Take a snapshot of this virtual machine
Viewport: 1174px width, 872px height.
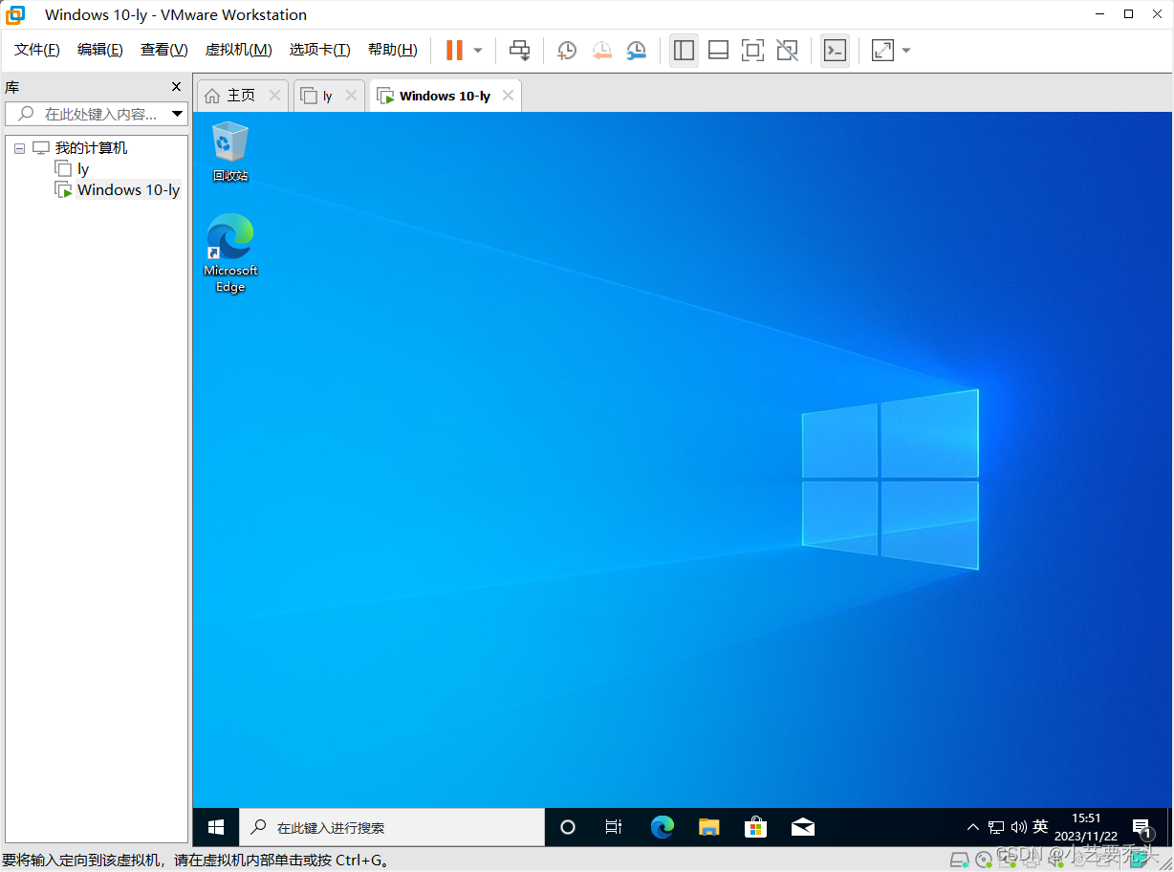click(x=566, y=50)
